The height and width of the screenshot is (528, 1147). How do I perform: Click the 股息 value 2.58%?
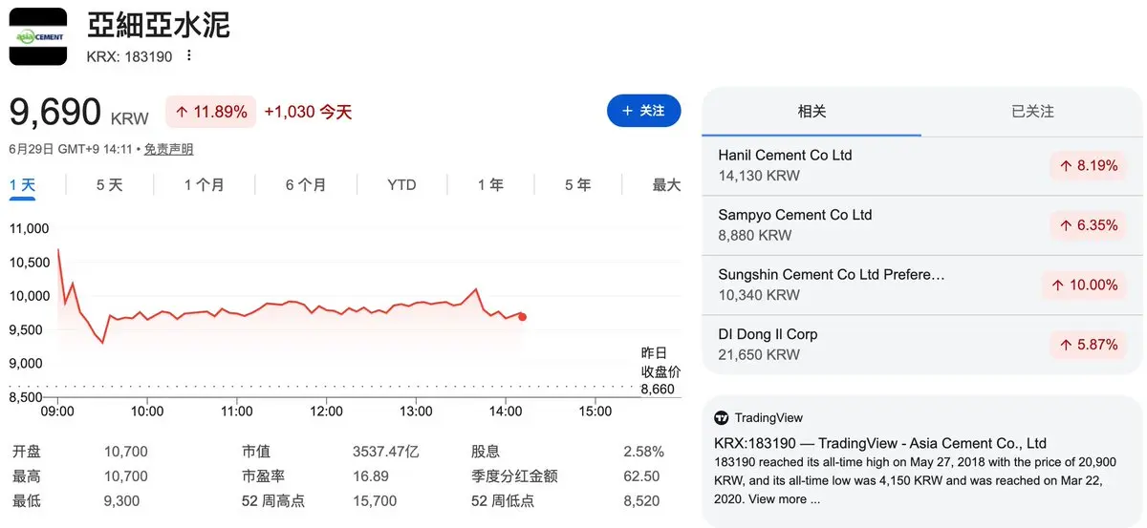(x=642, y=452)
